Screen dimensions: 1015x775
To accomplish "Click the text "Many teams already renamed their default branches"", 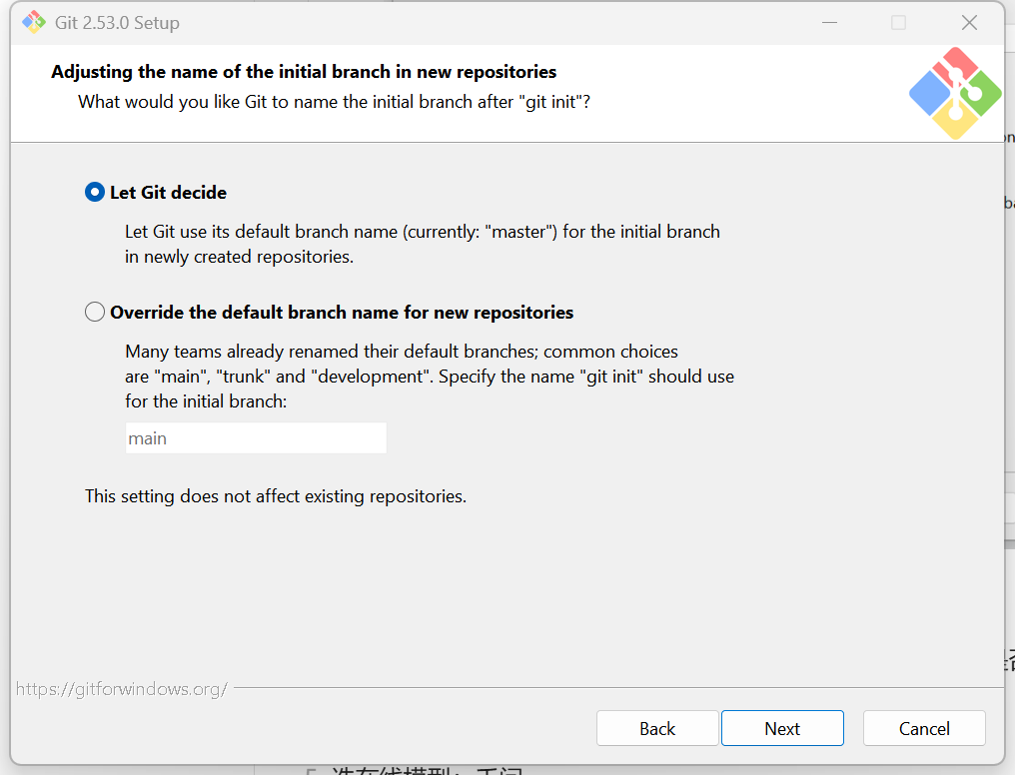I will click(332, 352).
